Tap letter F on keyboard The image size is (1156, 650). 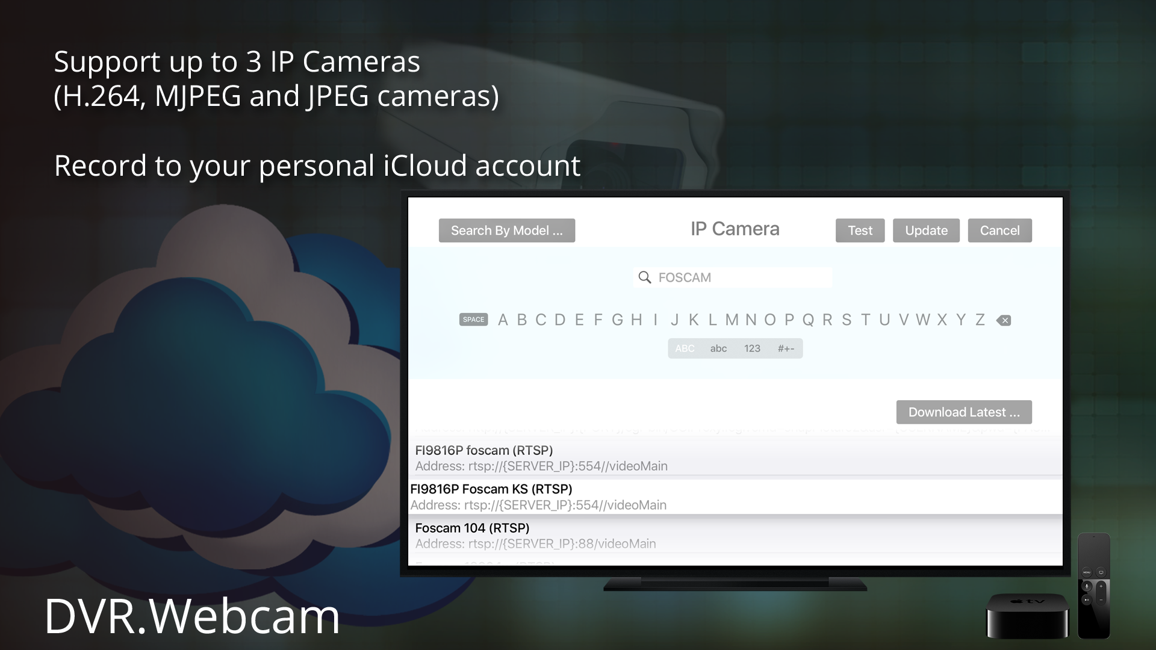[598, 320]
